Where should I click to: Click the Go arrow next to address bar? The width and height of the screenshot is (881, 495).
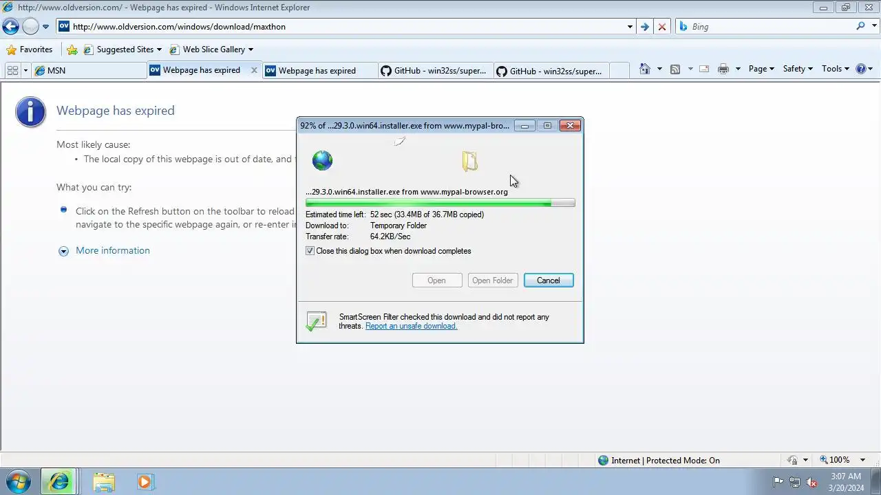tap(645, 27)
